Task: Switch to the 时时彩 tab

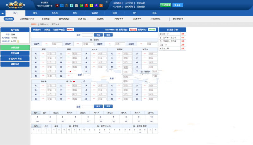Action: 55,13
